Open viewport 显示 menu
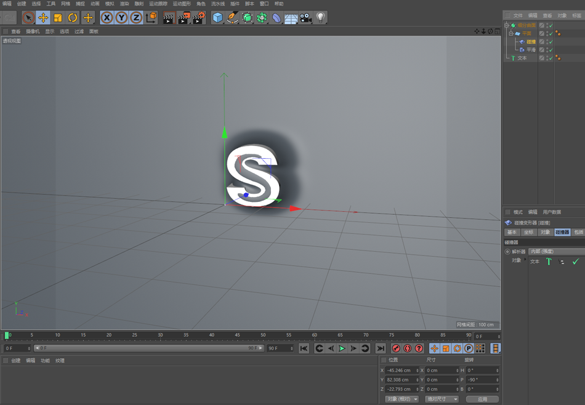This screenshot has height=405, width=585. (50, 31)
